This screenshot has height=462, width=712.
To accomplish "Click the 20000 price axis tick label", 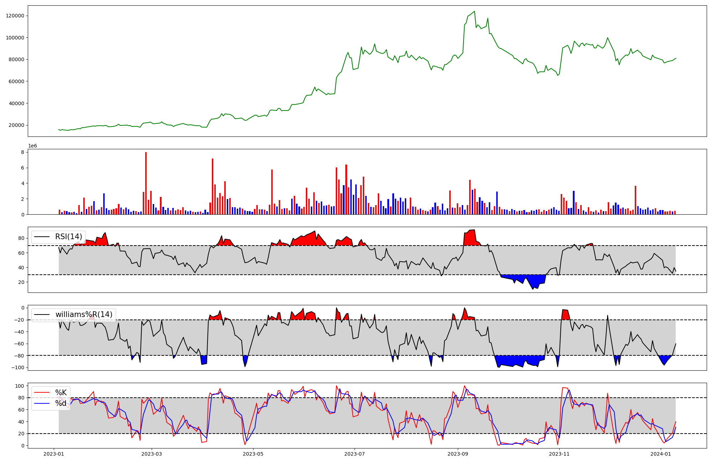I will pos(16,125).
